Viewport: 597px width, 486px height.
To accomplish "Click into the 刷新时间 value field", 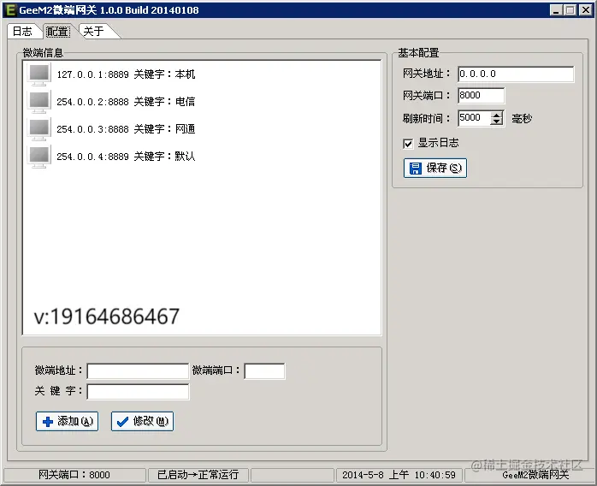I will point(474,118).
